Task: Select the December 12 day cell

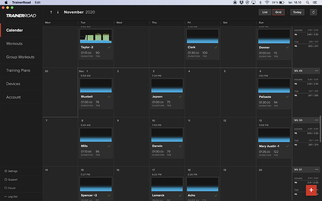Action: click(238, 142)
